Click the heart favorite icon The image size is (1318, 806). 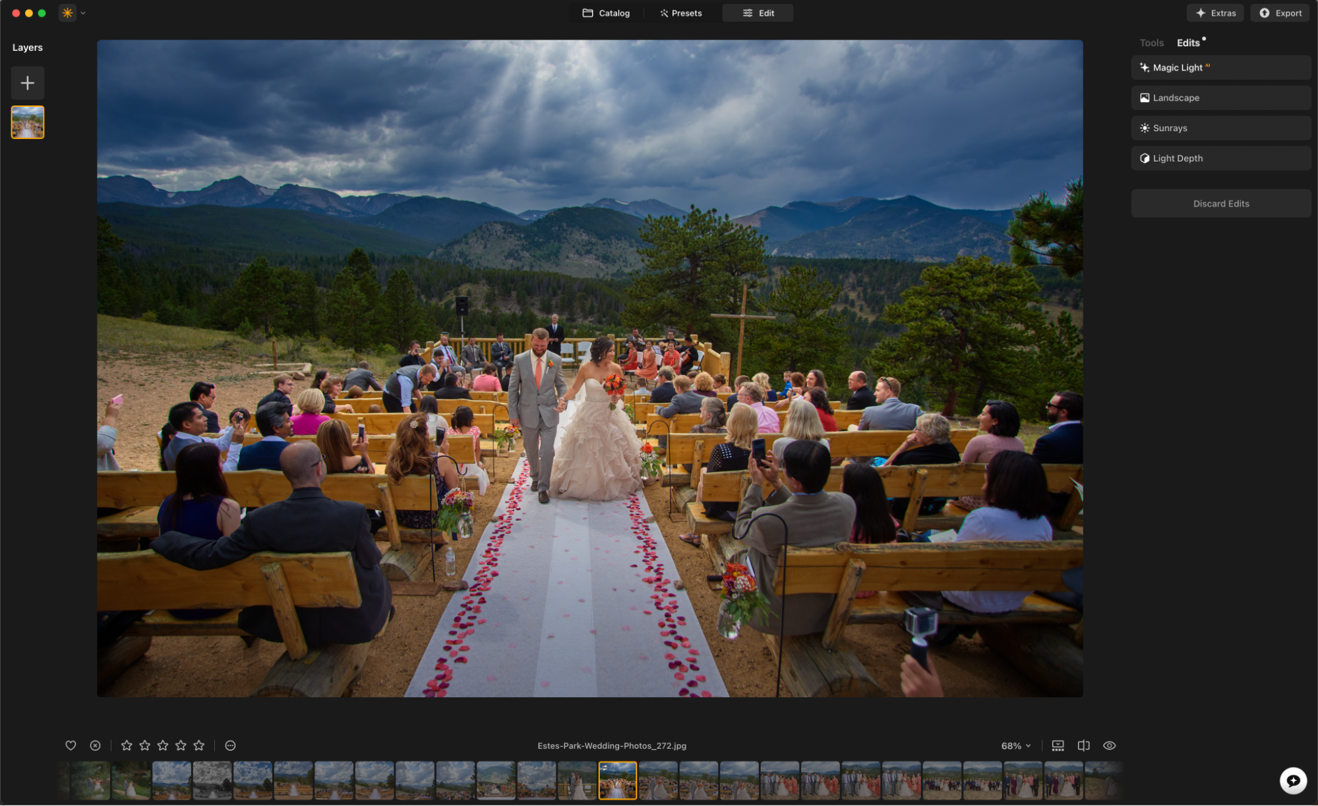coord(71,745)
